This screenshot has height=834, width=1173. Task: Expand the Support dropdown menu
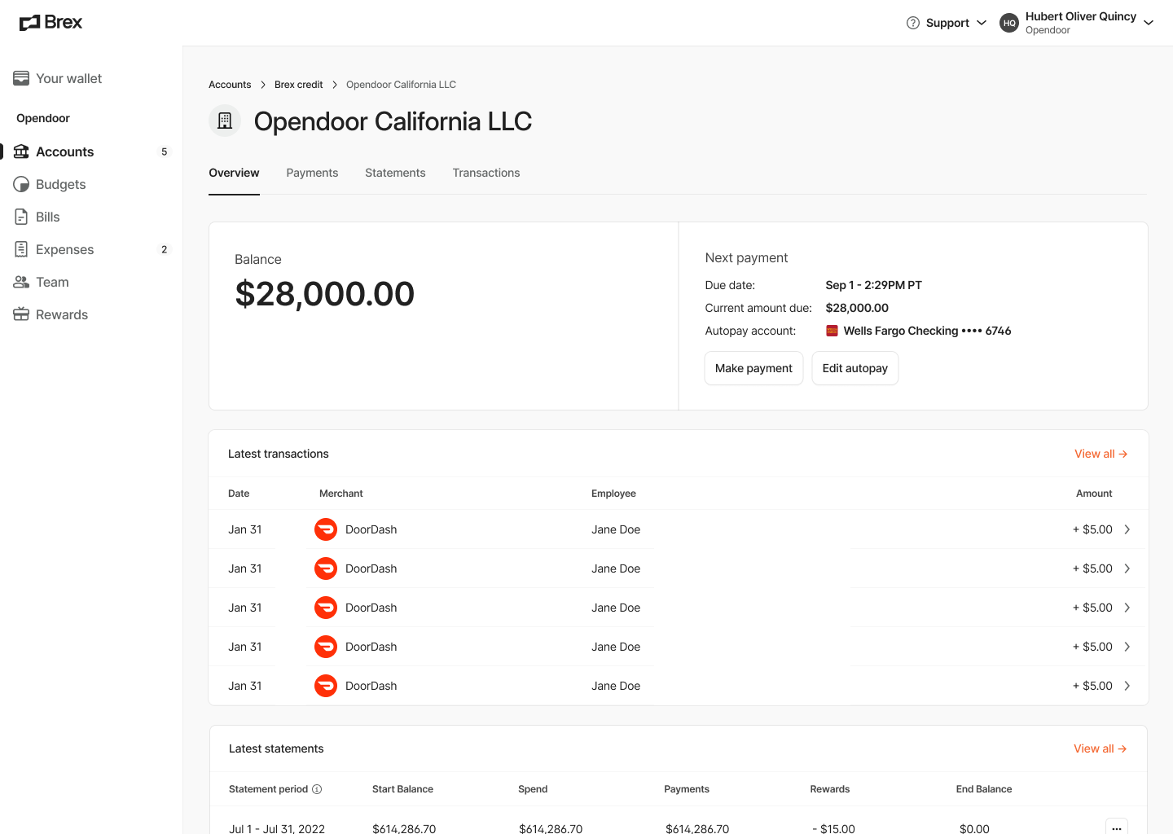[982, 23]
